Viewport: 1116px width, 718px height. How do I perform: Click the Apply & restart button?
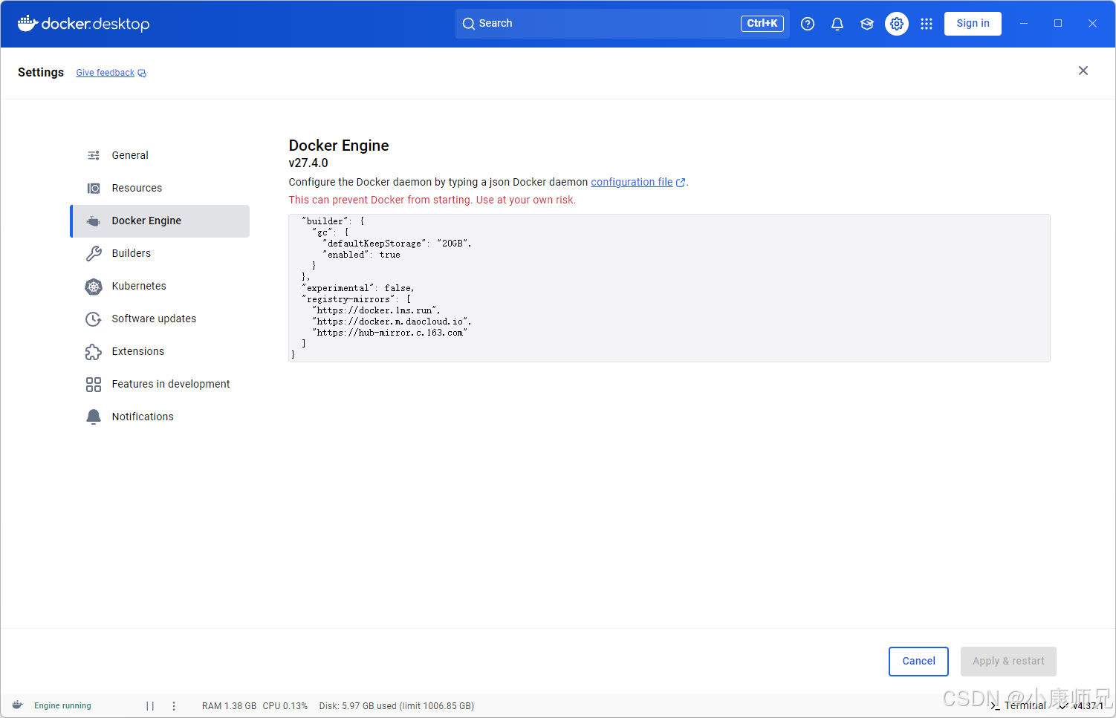pyautogui.click(x=1008, y=662)
